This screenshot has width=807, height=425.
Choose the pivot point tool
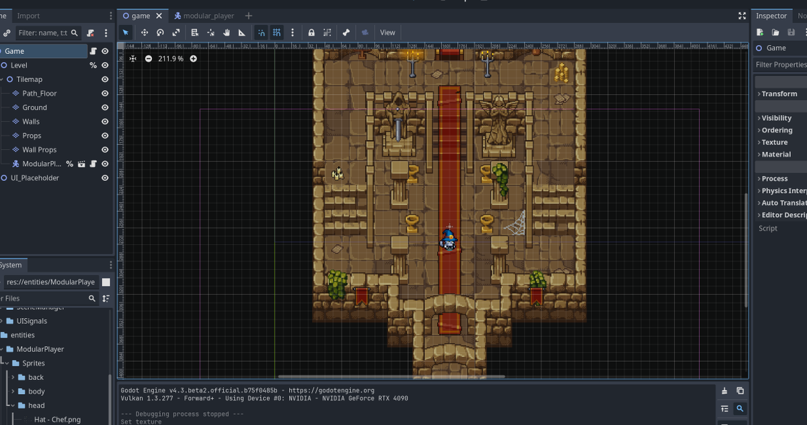click(211, 32)
